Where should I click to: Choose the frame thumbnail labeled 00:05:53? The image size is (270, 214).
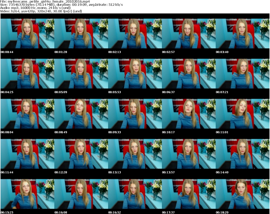(135, 74)
